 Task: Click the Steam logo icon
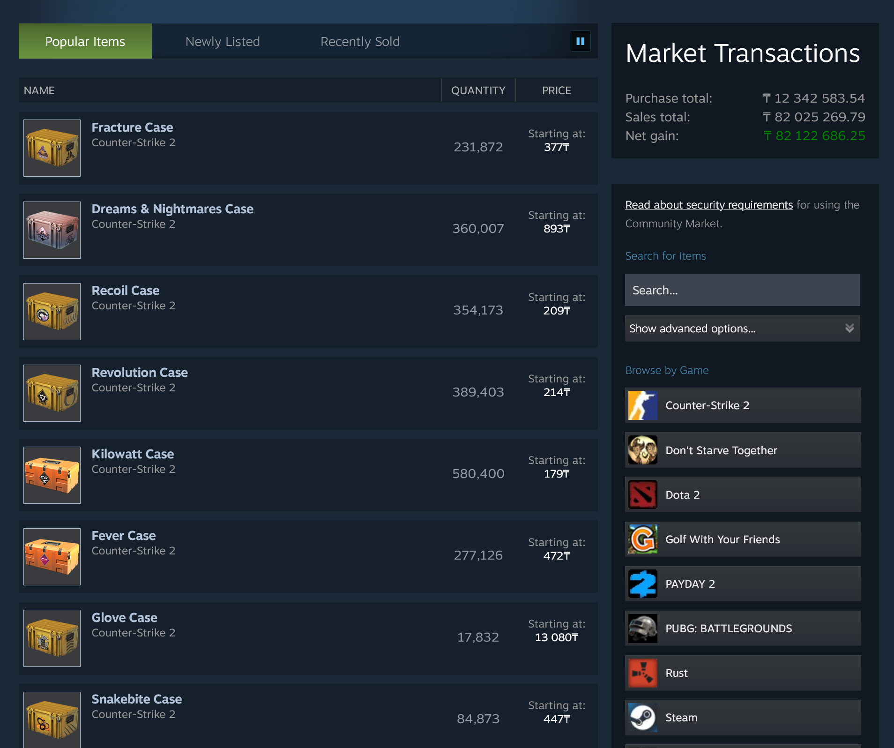[x=643, y=718]
